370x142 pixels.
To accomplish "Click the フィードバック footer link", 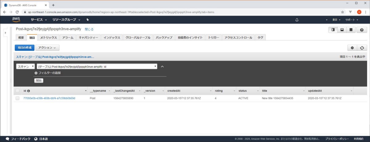I will (21, 139).
